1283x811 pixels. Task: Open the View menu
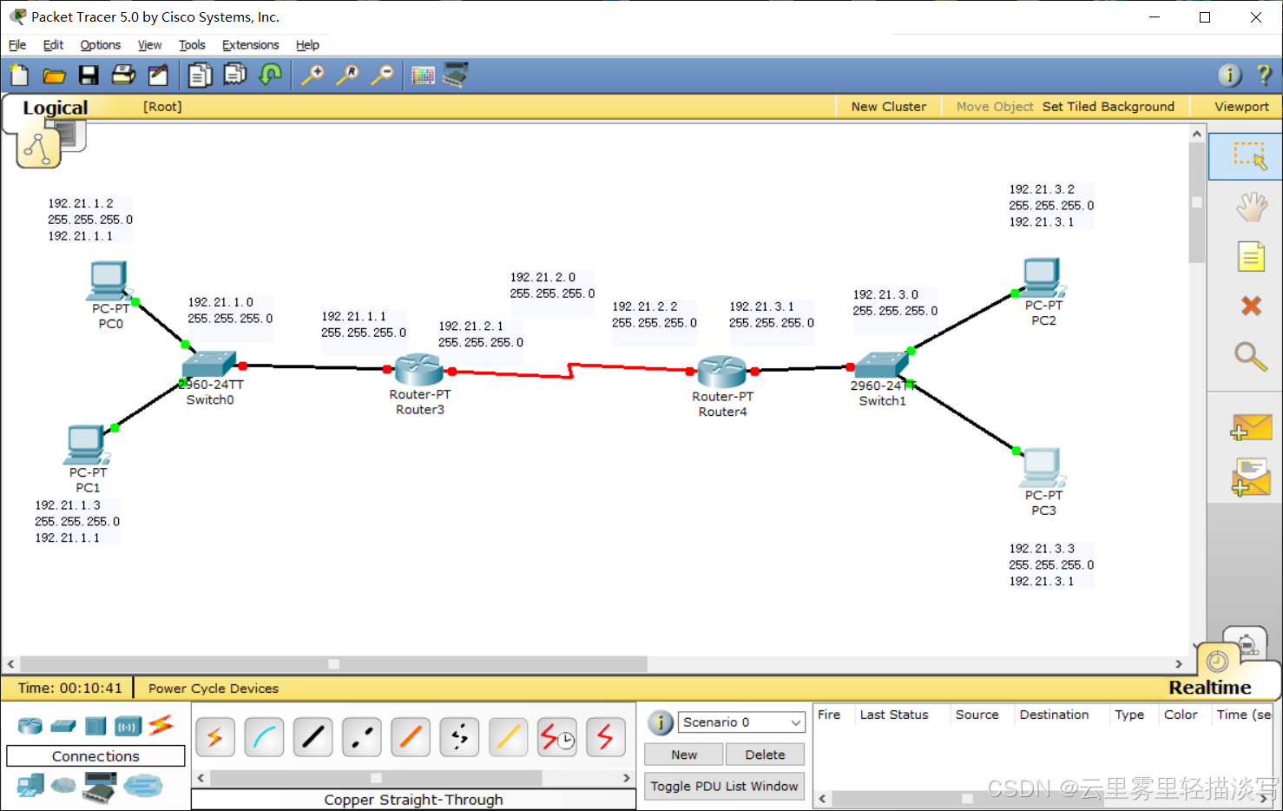click(x=149, y=45)
